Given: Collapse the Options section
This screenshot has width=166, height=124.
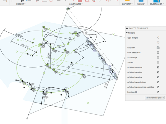Looking at the screenshot, I should (127, 33).
